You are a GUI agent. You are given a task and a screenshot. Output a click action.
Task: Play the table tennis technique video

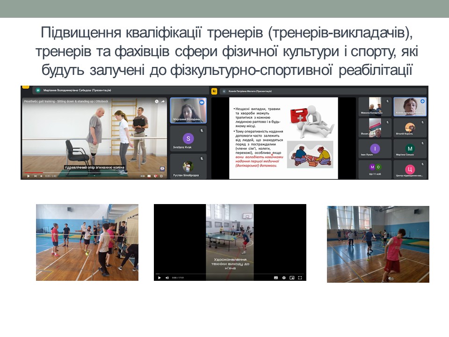point(159,278)
